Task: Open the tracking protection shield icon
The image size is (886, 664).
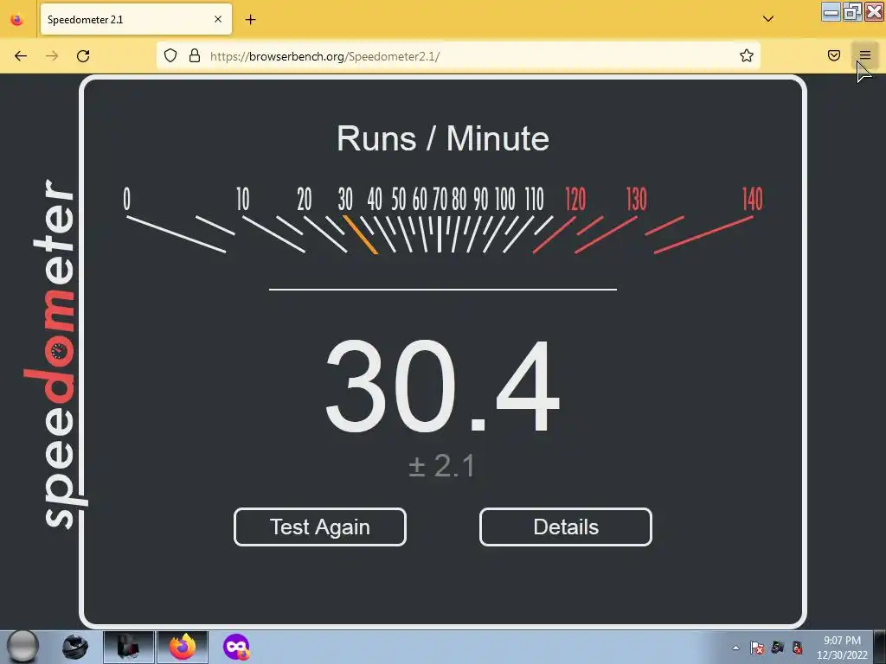Action: coord(170,55)
